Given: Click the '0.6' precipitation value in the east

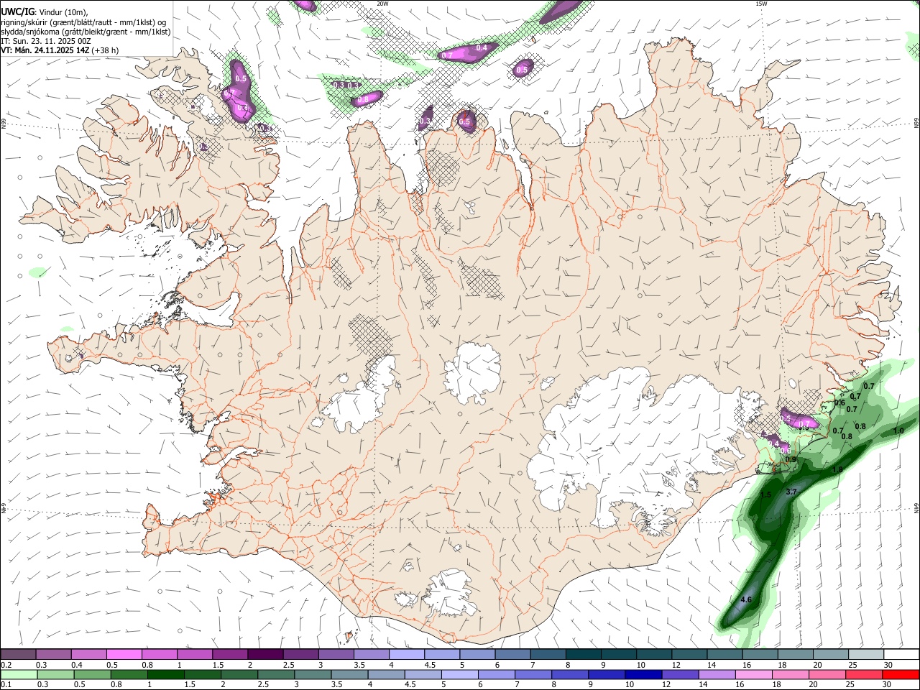Looking at the screenshot, I should (x=839, y=402).
